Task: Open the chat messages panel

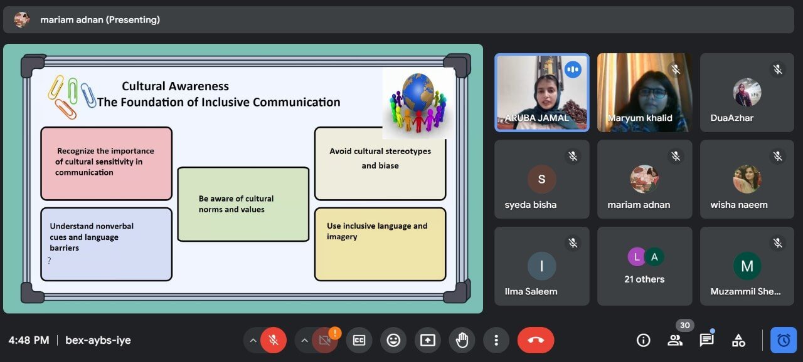Action: point(707,340)
